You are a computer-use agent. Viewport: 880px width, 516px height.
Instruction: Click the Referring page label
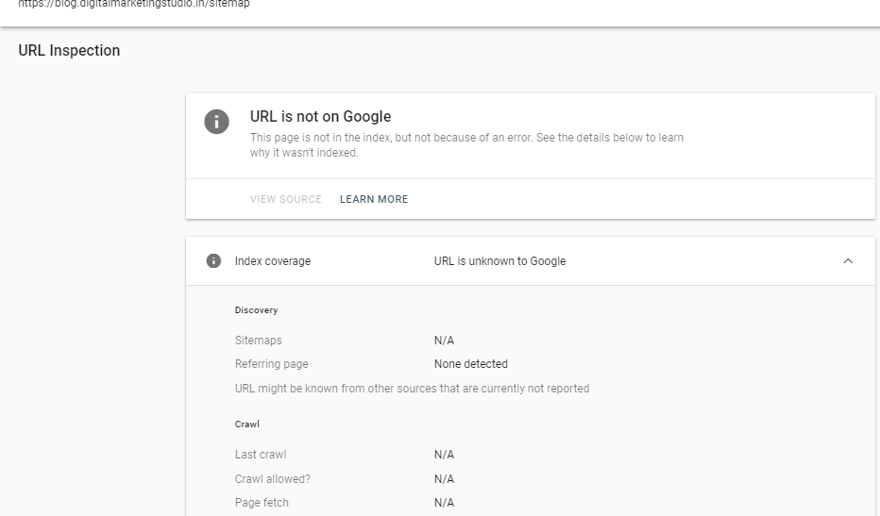point(271,364)
